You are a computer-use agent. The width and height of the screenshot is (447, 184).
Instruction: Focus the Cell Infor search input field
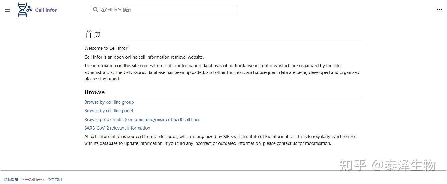click(168, 10)
